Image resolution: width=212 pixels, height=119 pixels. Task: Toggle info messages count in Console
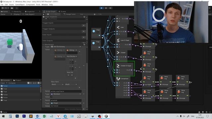tap(29, 83)
